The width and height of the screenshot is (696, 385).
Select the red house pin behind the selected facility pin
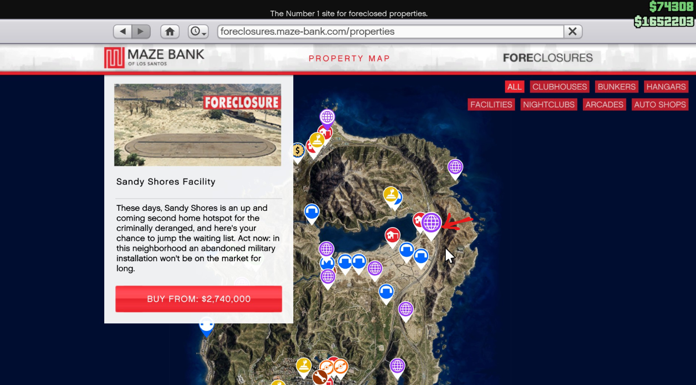(x=418, y=221)
